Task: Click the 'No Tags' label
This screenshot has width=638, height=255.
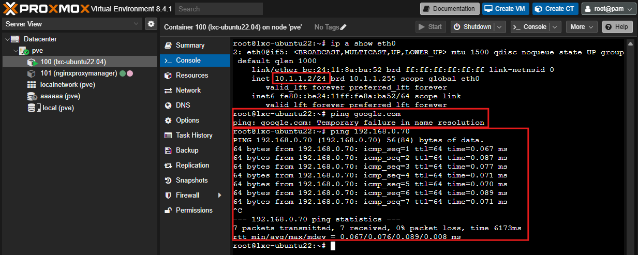Action: [x=327, y=27]
